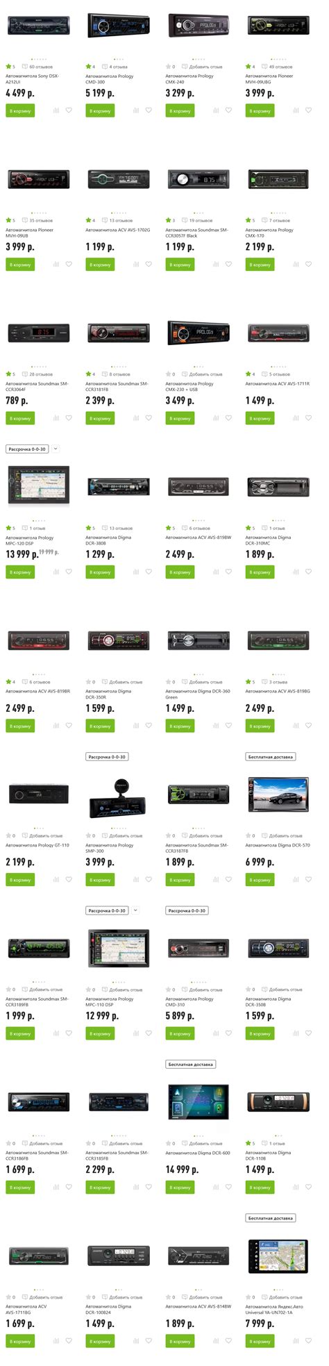Click compare icon for Digma DCR-380B
329x1366 pixels.
pyautogui.click(x=136, y=572)
